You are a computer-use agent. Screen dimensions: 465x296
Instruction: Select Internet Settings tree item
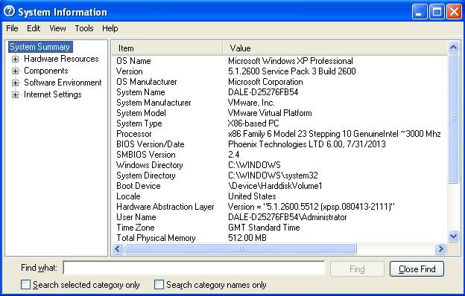pos(52,94)
